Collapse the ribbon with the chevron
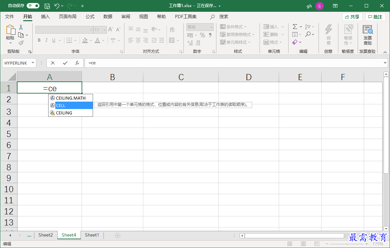 (385, 52)
